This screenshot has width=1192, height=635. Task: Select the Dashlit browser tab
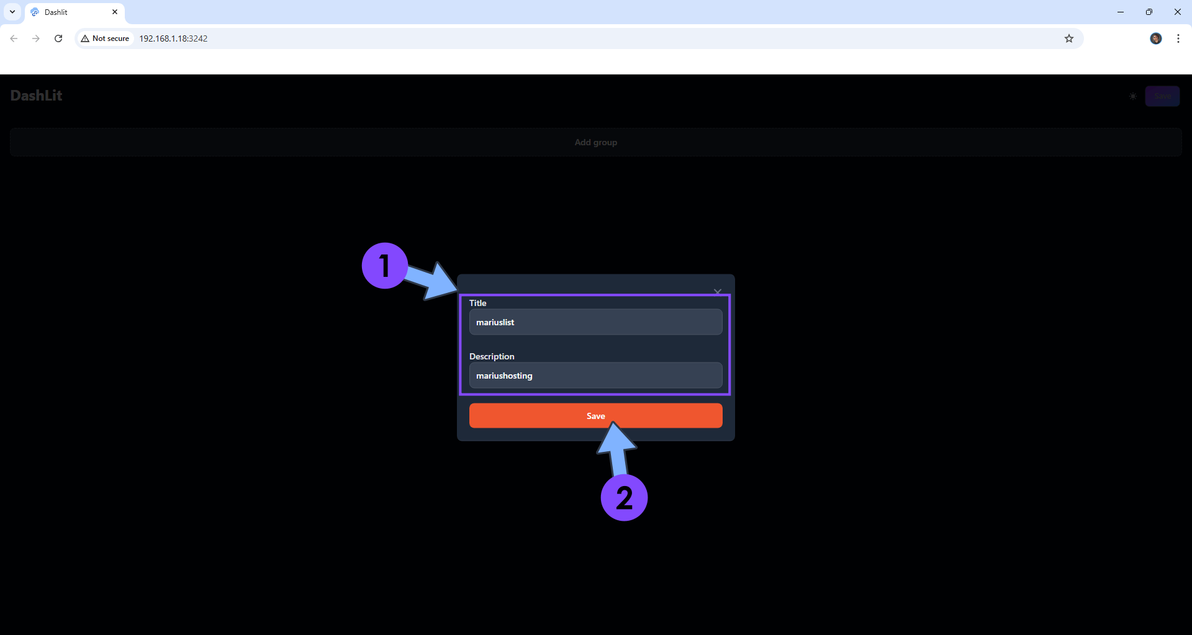pos(74,12)
